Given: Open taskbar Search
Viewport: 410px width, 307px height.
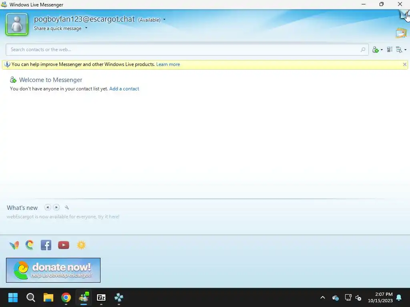Looking at the screenshot, I should [30, 297].
